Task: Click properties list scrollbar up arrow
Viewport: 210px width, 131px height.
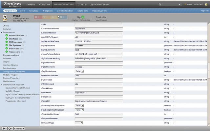Action: pos(209,24)
